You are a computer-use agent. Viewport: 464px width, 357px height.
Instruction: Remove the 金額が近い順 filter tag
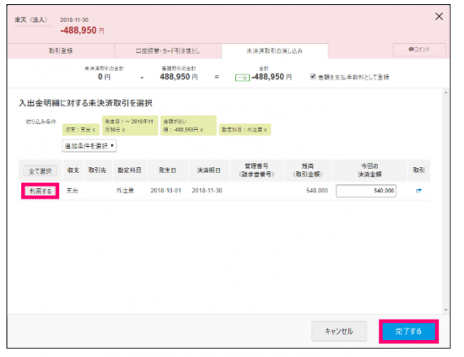click(x=202, y=130)
